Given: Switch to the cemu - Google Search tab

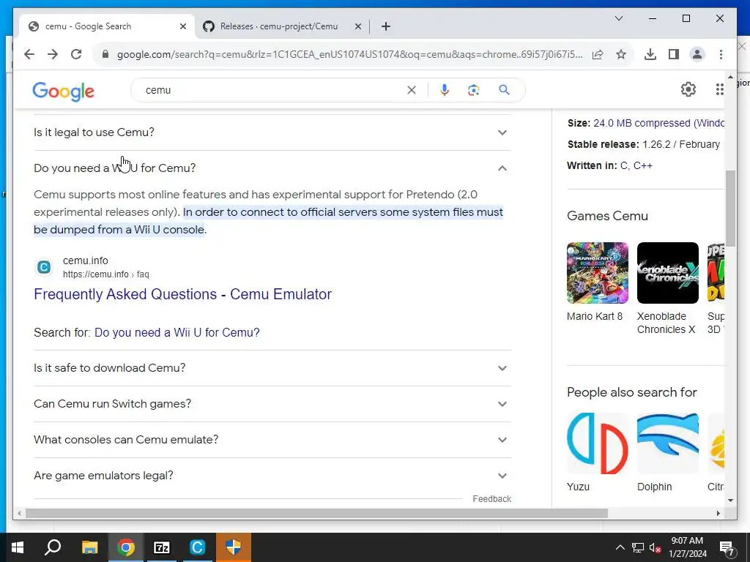Looking at the screenshot, I should [x=108, y=26].
